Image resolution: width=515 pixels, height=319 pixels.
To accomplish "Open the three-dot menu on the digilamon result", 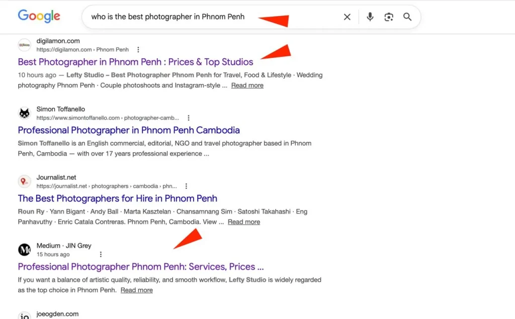I will [x=138, y=49].
